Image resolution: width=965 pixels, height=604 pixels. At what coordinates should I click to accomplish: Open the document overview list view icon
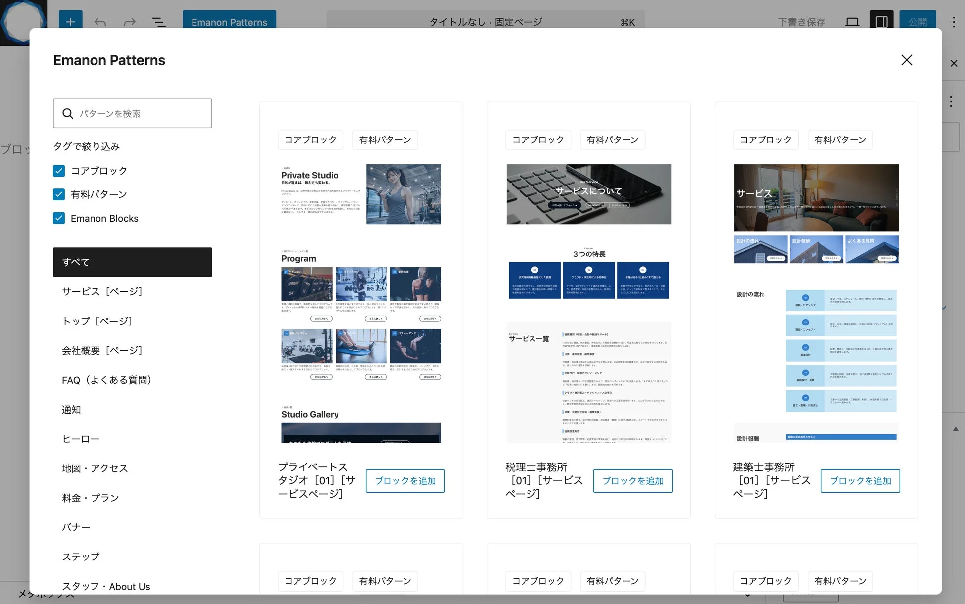tap(159, 22)
